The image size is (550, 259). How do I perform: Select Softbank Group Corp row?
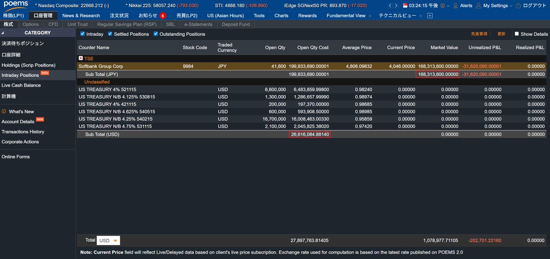pos(312,66)
